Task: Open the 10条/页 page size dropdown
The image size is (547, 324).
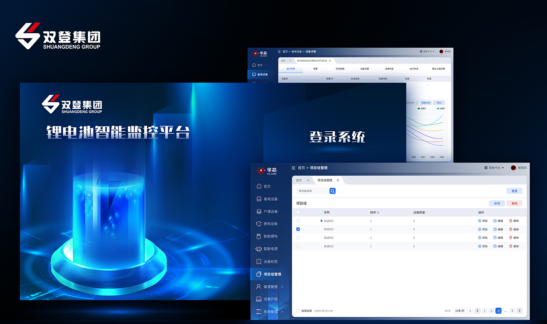Action: [x=463, y=311]
